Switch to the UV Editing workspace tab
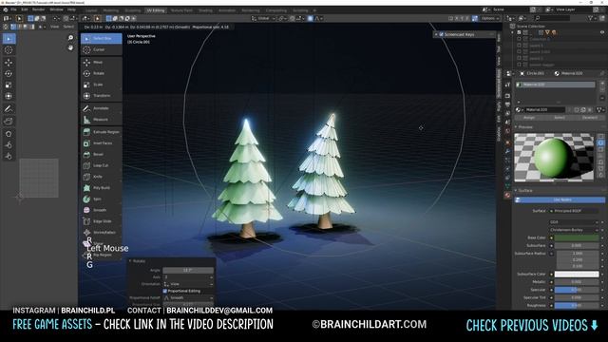This screenshot has height=342, width=608. [x=156, y=10]
